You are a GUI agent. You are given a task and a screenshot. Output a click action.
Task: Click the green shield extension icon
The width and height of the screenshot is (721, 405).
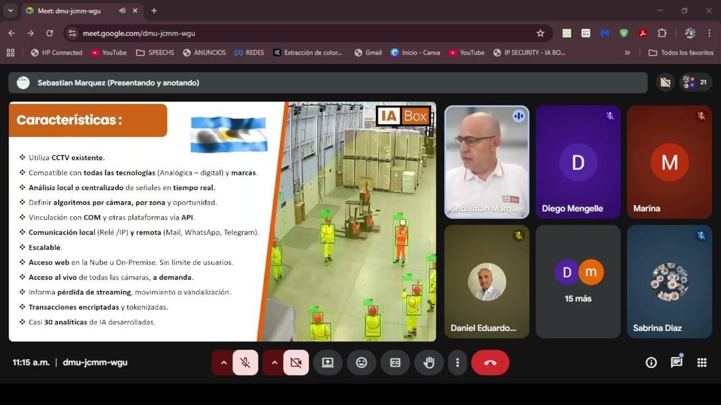pos(624,33)
